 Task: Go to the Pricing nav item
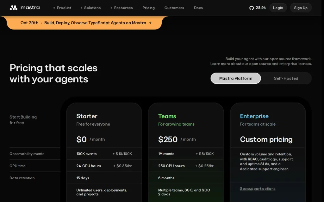point(149,8)
